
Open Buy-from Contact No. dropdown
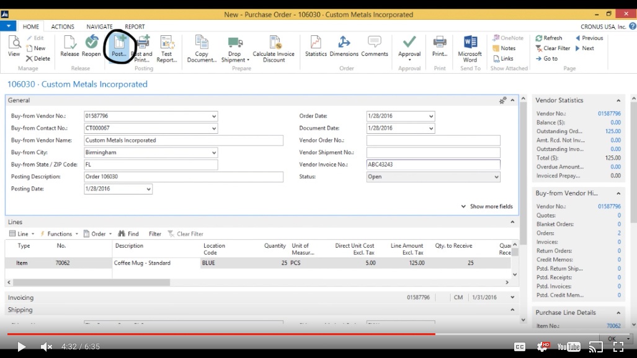point(214,128)
